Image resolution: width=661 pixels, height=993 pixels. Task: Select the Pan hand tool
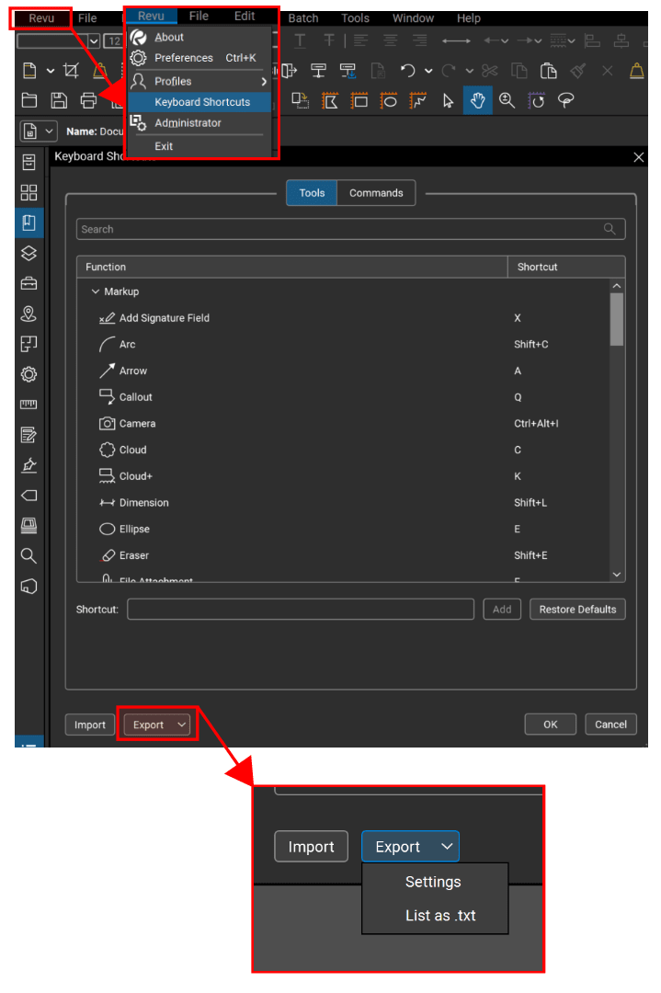point(477,101)
